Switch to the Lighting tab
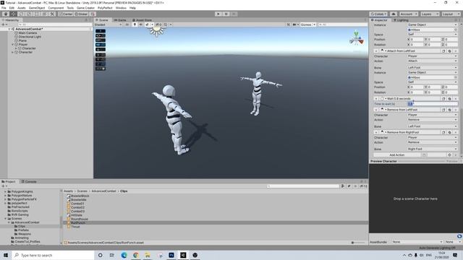463x260 pixels. [x=401, y=20]
